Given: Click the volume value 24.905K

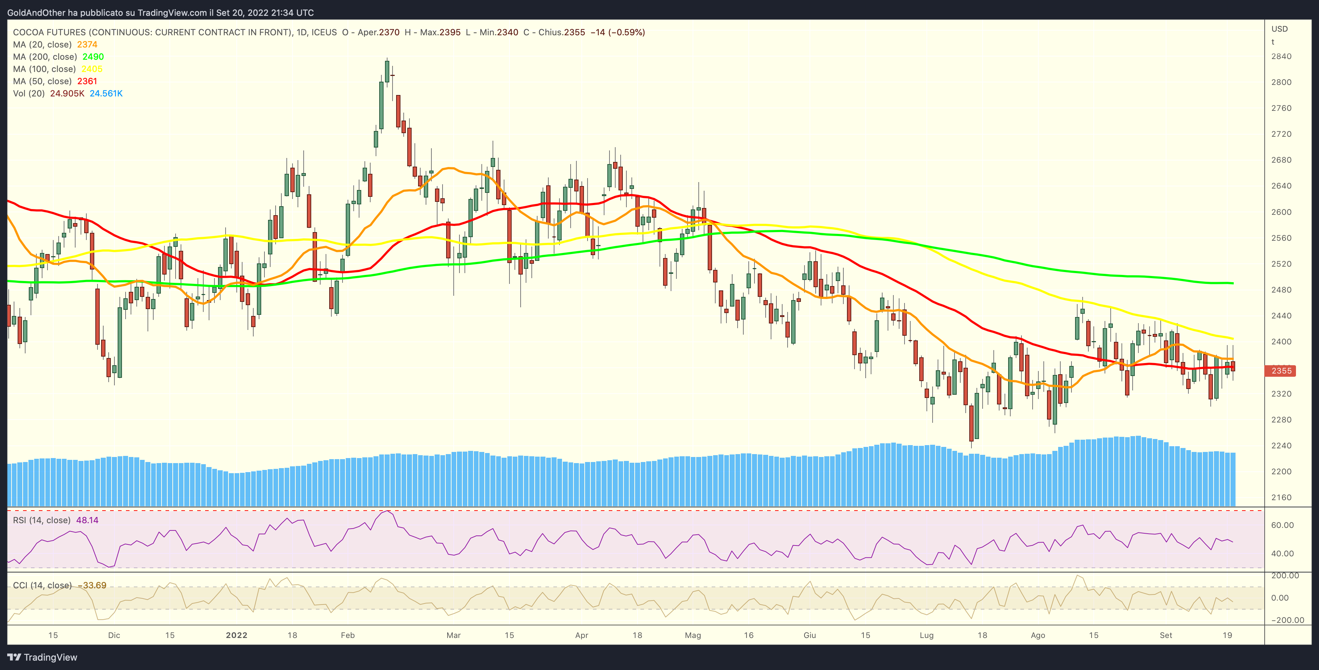Looking at the screenshot, I should point(67,94).
